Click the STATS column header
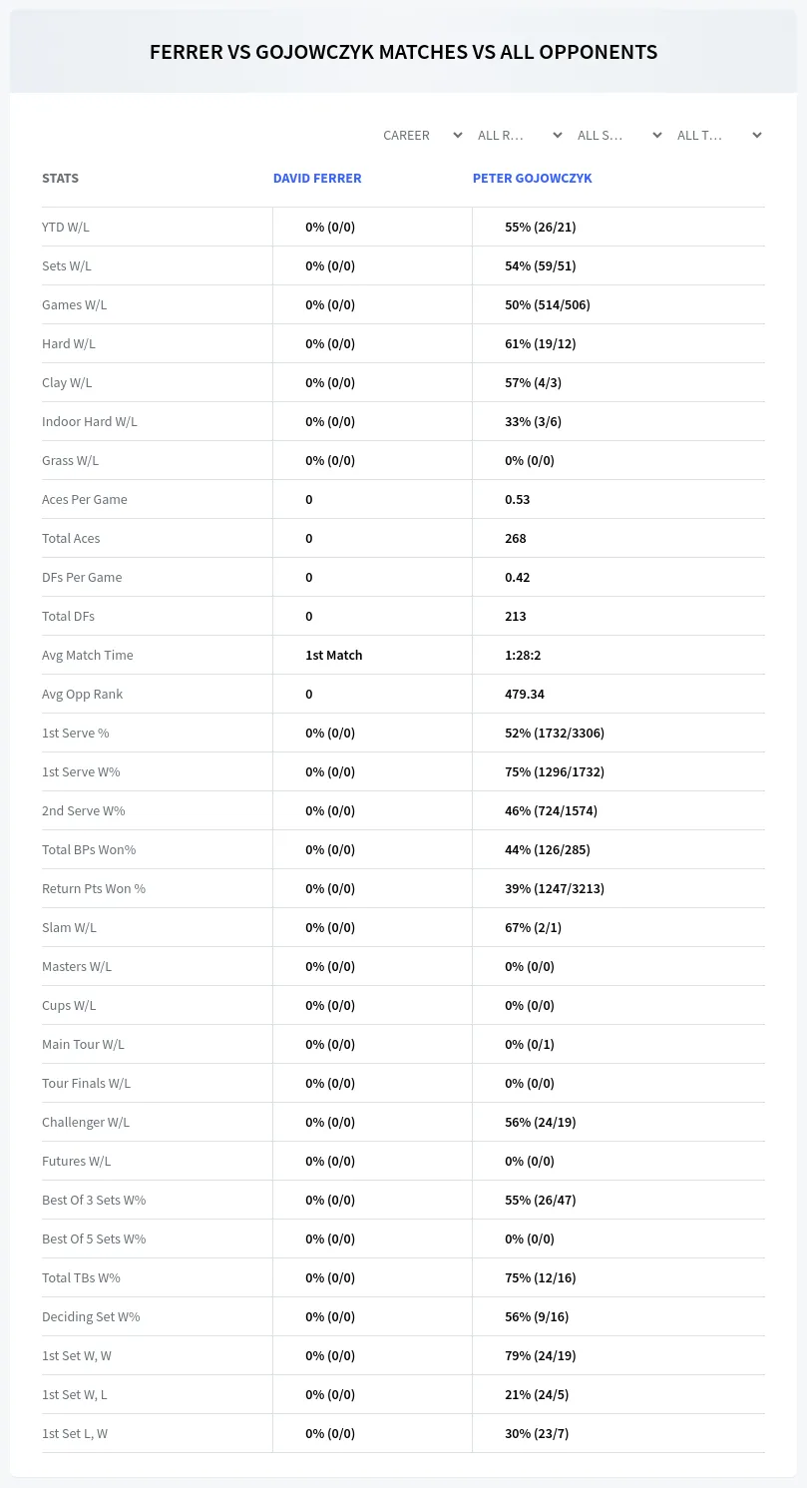This screenshot has height=1488, width=807. (x=60, y=178)
